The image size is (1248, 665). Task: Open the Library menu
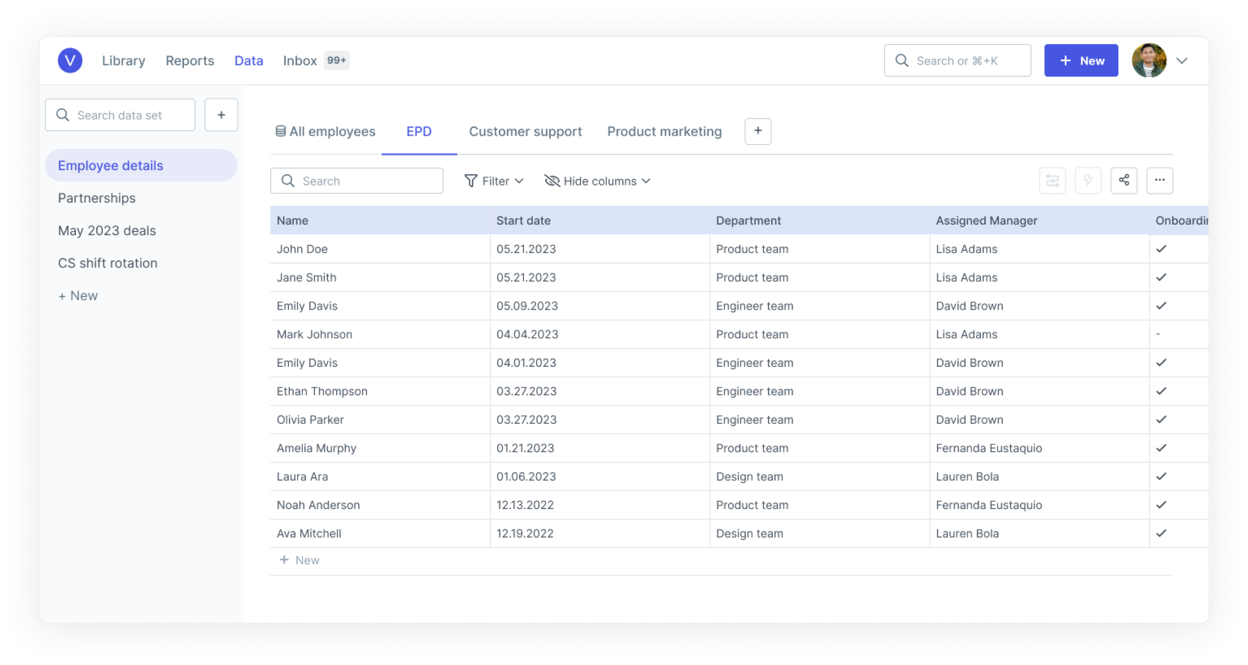[x=124, y=60]
